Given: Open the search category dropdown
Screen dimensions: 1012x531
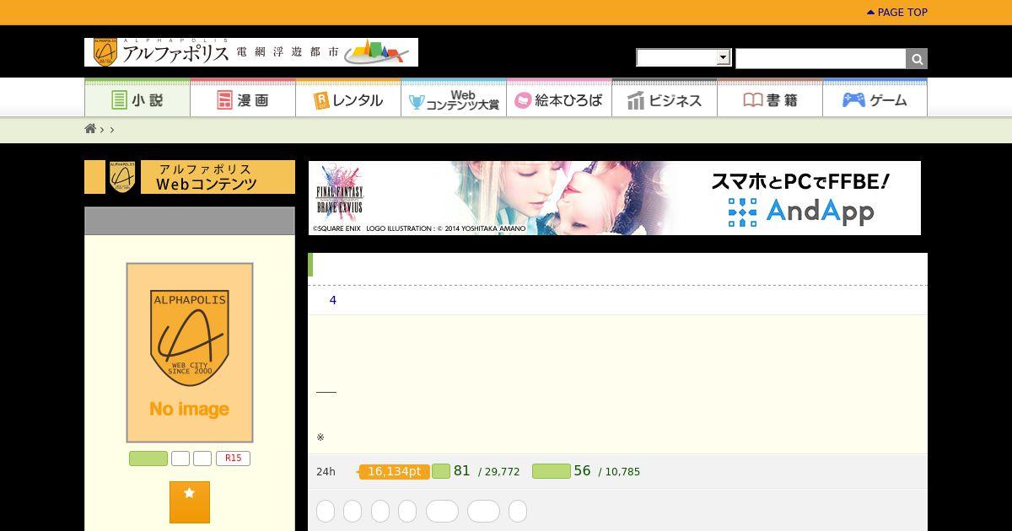Looking at the screenshot, I should (683, 57).
